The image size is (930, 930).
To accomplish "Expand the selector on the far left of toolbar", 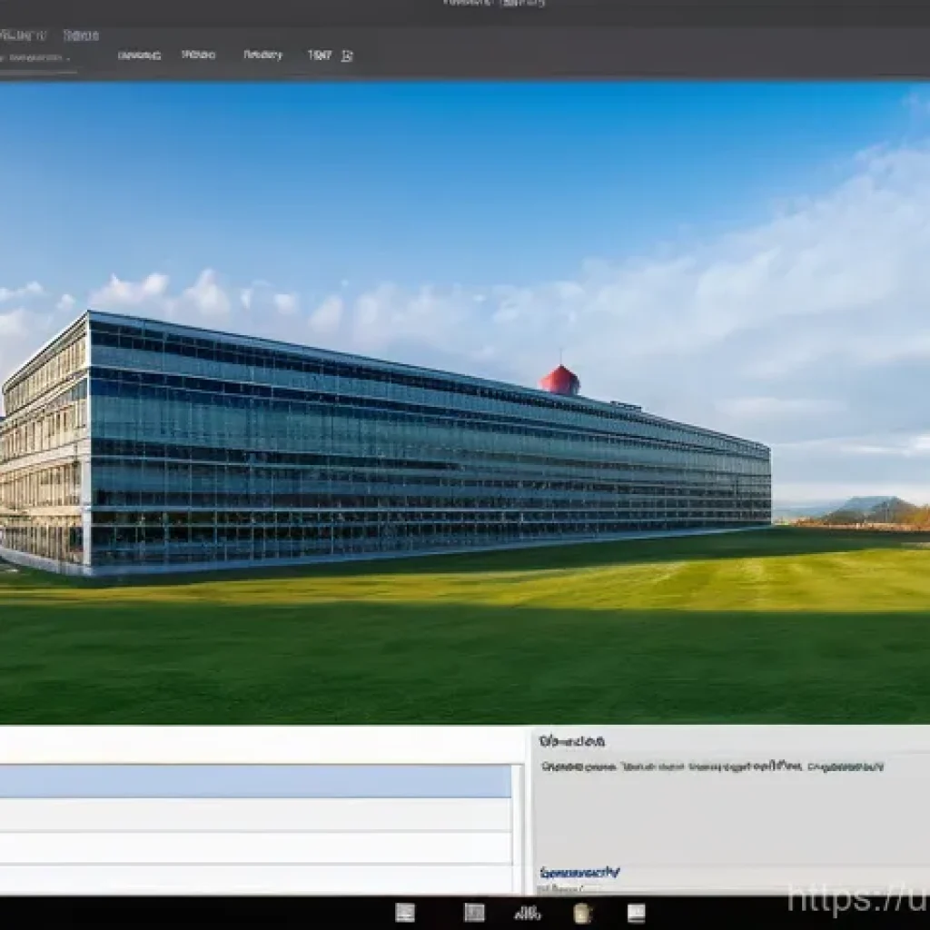I will tap(36, 57).
